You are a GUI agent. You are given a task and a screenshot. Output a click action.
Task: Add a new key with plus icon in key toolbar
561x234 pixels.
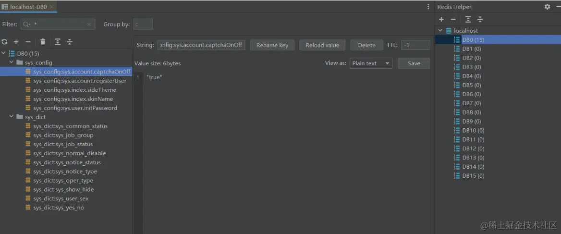coord(16,42)
